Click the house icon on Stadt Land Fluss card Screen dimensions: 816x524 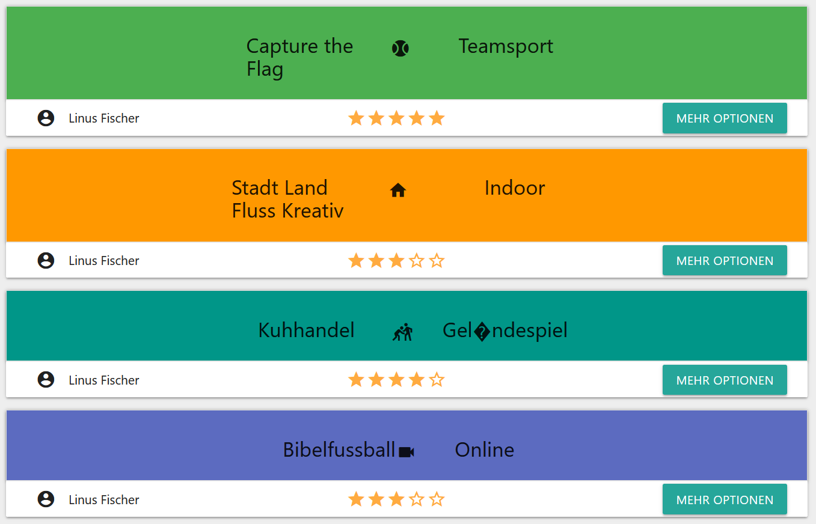pyautogui.click(x=398, y=190)
